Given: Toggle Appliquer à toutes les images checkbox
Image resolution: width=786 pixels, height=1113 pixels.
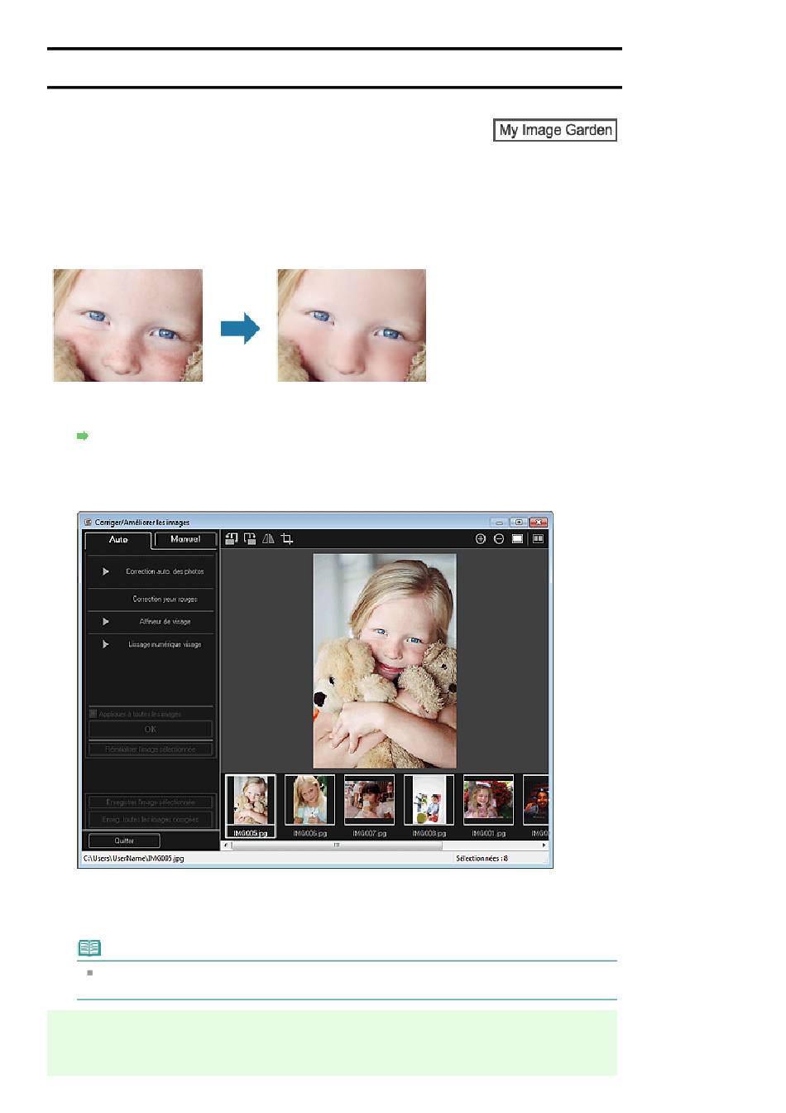Looking at the screenshot, I should click(93, 713).
